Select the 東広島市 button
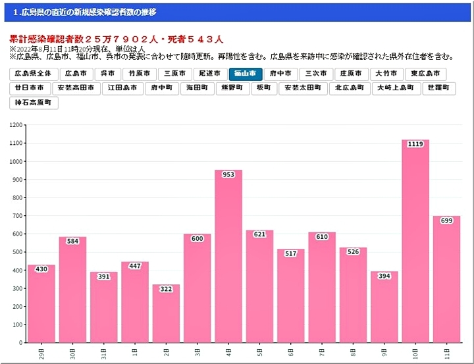 425,74
